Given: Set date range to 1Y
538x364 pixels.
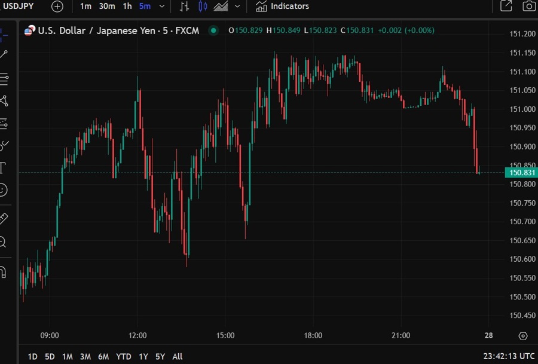Looking at the screenshot, I should coord(143,356).
